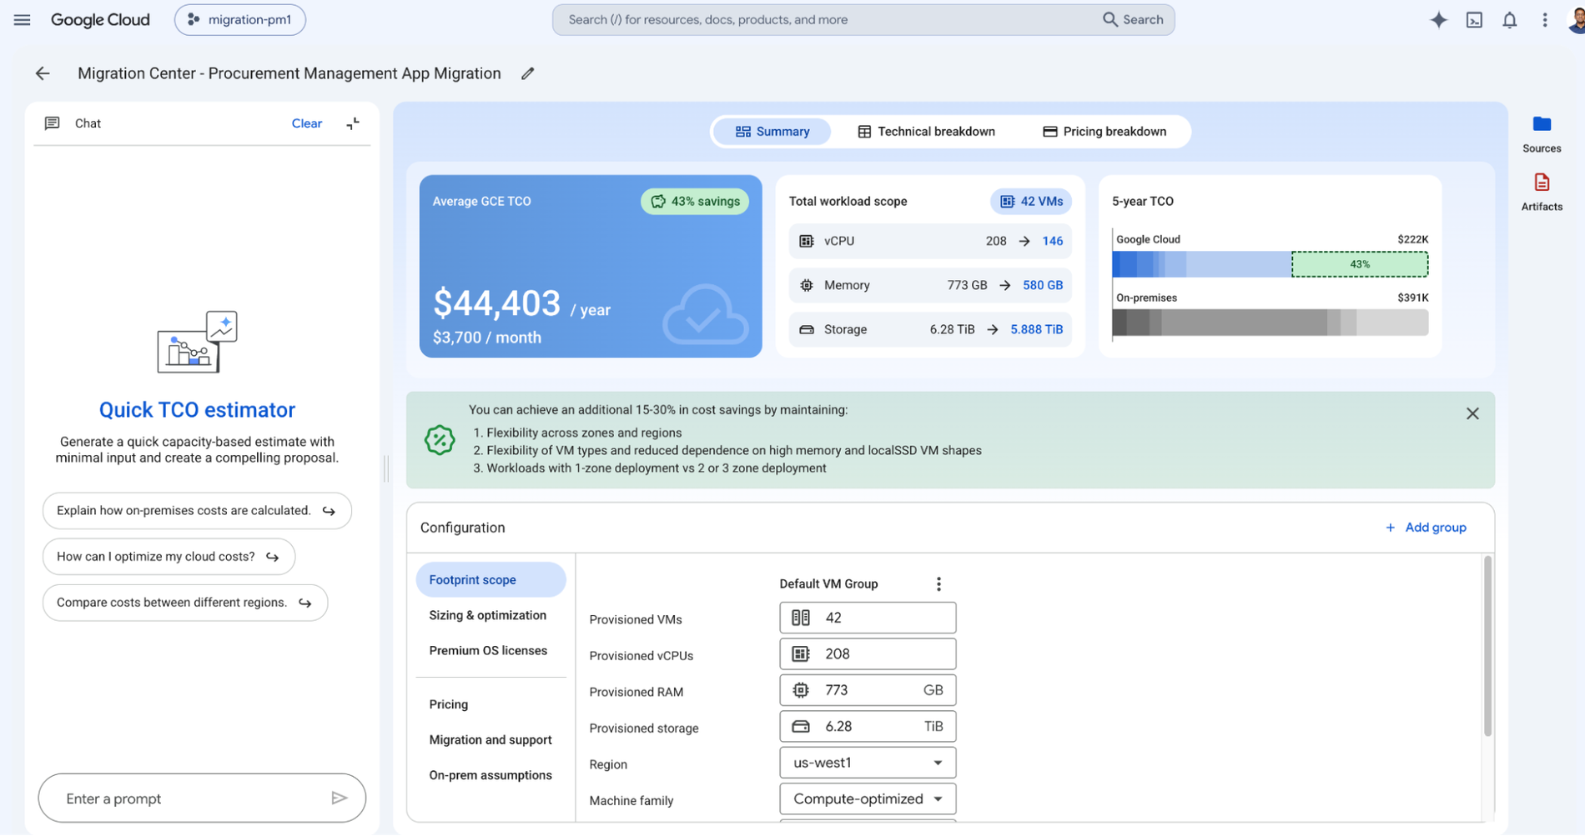1585x836 pixels.
Task: Click the Provisioned RAM input field
Action: (x=868, y=690)
